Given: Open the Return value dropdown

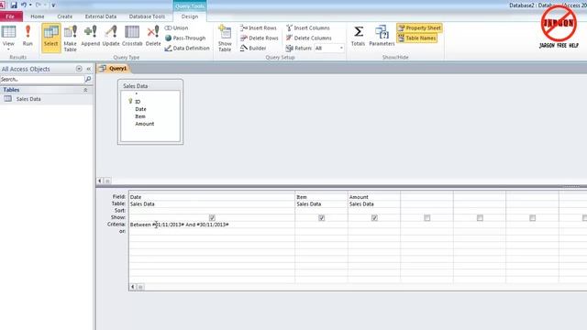Looking at the screenshot, I should pyautogui.click(x=341, y=49).
